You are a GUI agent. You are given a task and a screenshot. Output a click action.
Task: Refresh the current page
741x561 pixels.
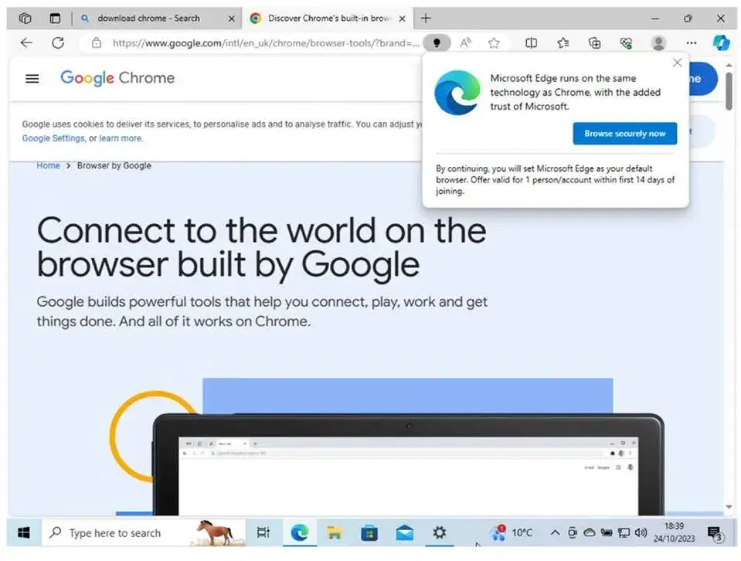(x=58, y=43)
